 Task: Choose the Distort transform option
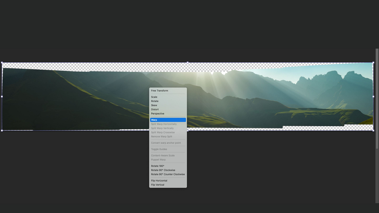point(168,109)
